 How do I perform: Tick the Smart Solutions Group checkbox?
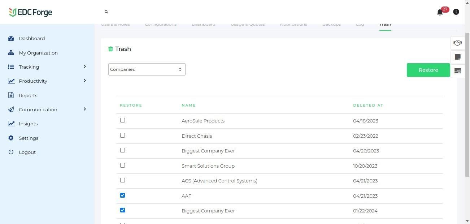(123, 165)
